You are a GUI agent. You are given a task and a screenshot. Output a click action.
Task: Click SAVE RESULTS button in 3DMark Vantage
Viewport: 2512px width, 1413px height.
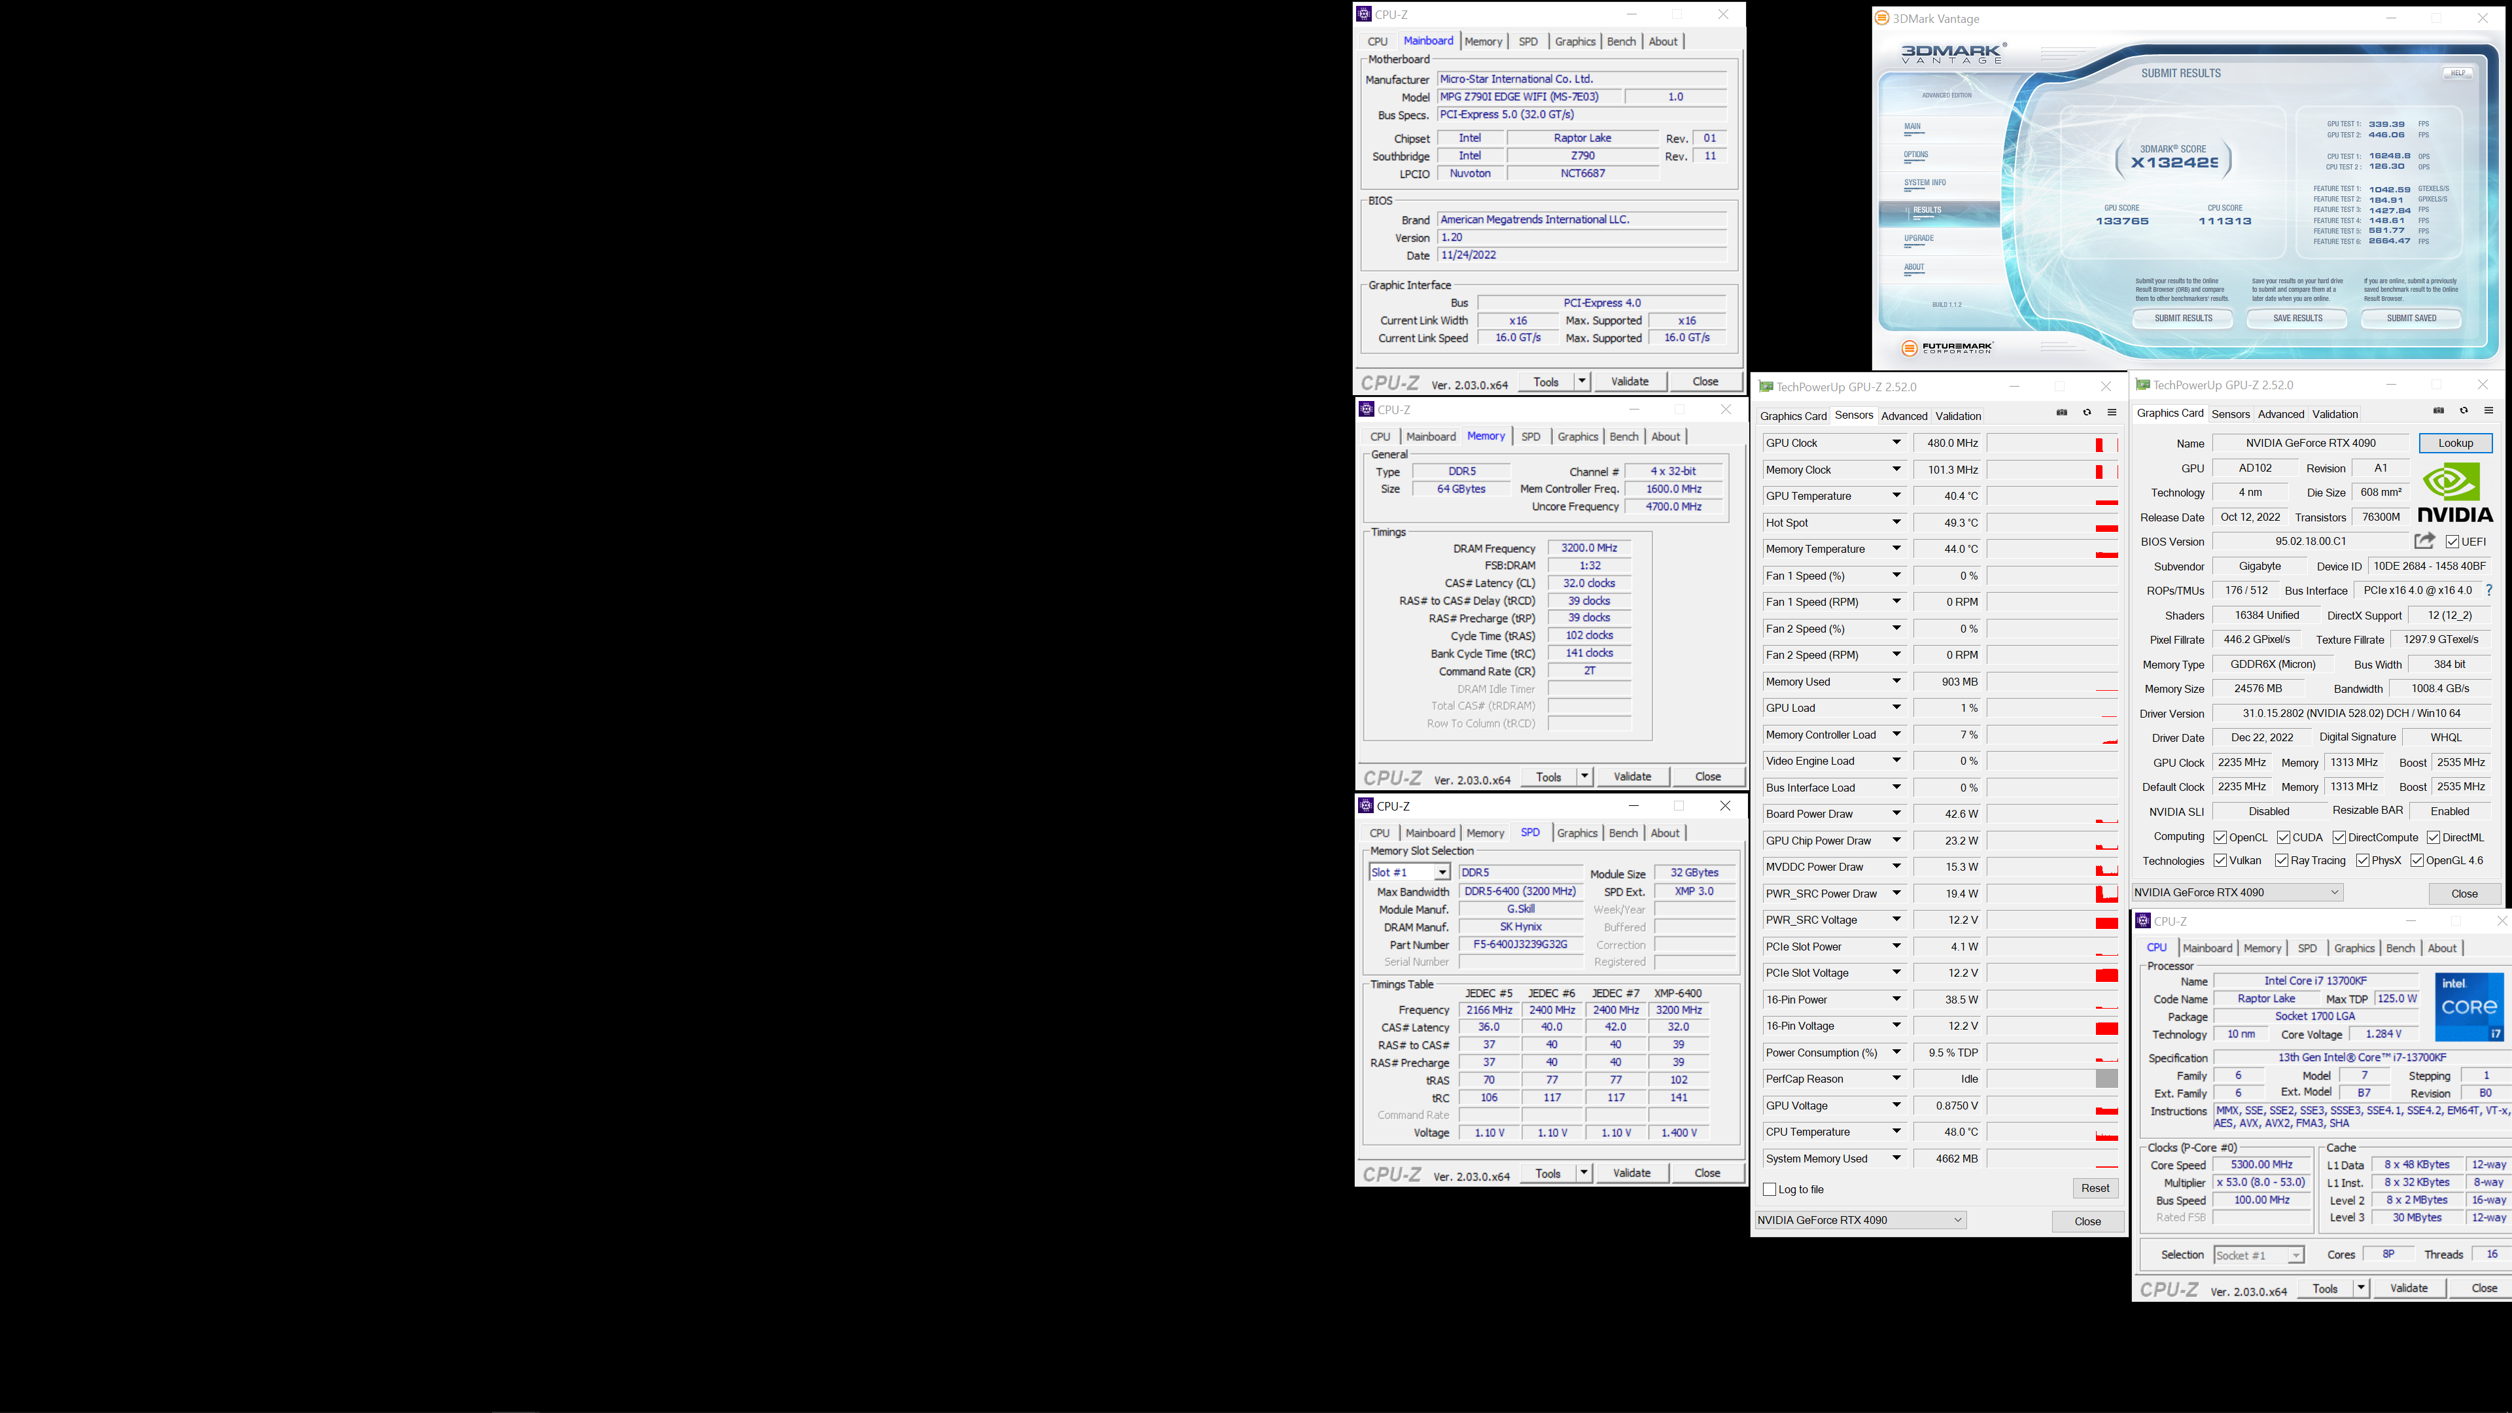[x=2297, y=318]
